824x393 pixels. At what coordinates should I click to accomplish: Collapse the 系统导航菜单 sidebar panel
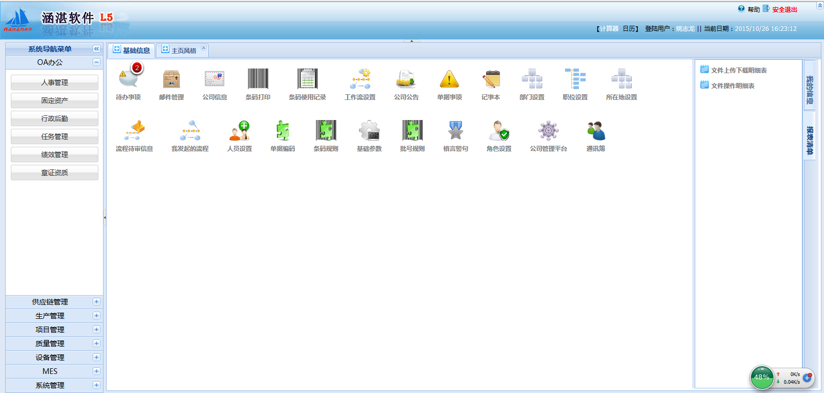point(96,49)
